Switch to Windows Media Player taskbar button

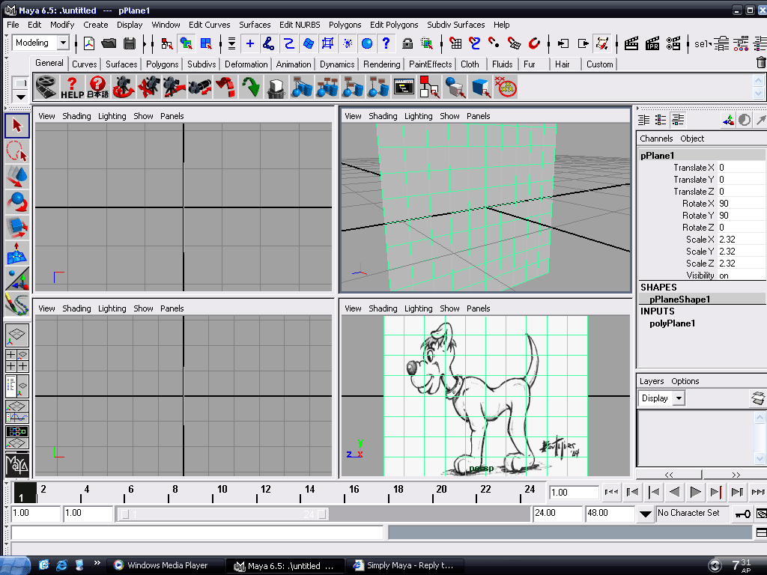[166, 565]
